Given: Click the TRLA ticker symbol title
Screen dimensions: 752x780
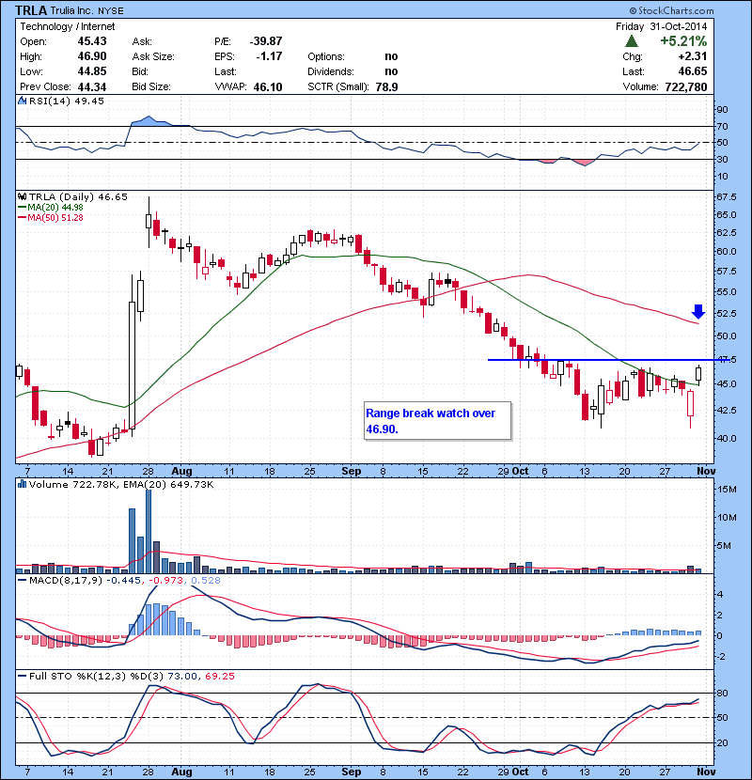Looking at the screenshot, I should pyautogui.click(x=31, y=10).
